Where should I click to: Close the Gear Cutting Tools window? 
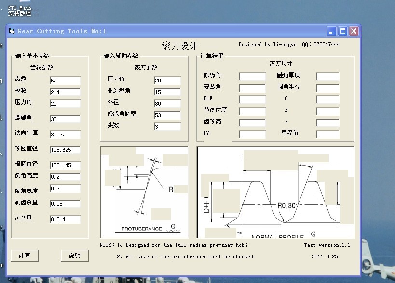[x=354, y=31]
